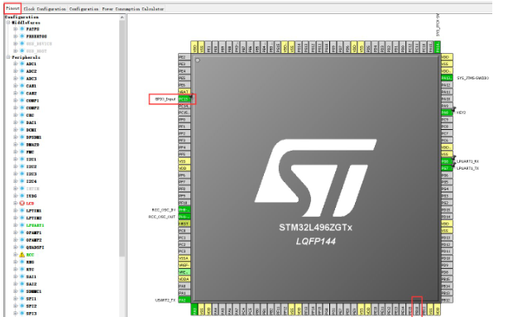Click the blue icon beside LPTIM2
Image resolution: width=508 pixels, height=317 pixels.
click(22, 218)
